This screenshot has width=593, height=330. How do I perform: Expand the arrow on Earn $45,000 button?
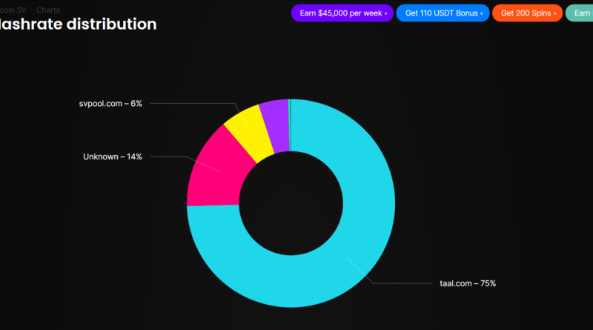click(386, 13)
